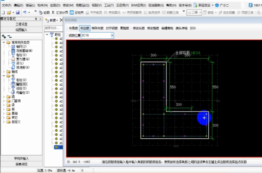Click 动态观察 dynamic orbit tool
The image size is (262, 173).
point(226,12)
